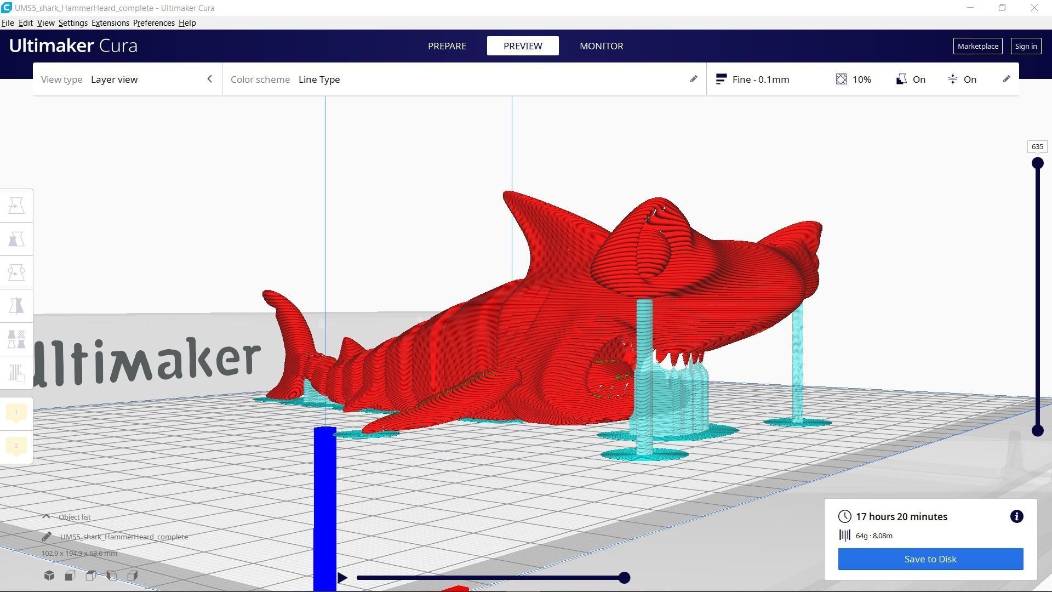Open the Extensions menu
The height and width of the screenshot is (592, 1052).
pos(110,23)
